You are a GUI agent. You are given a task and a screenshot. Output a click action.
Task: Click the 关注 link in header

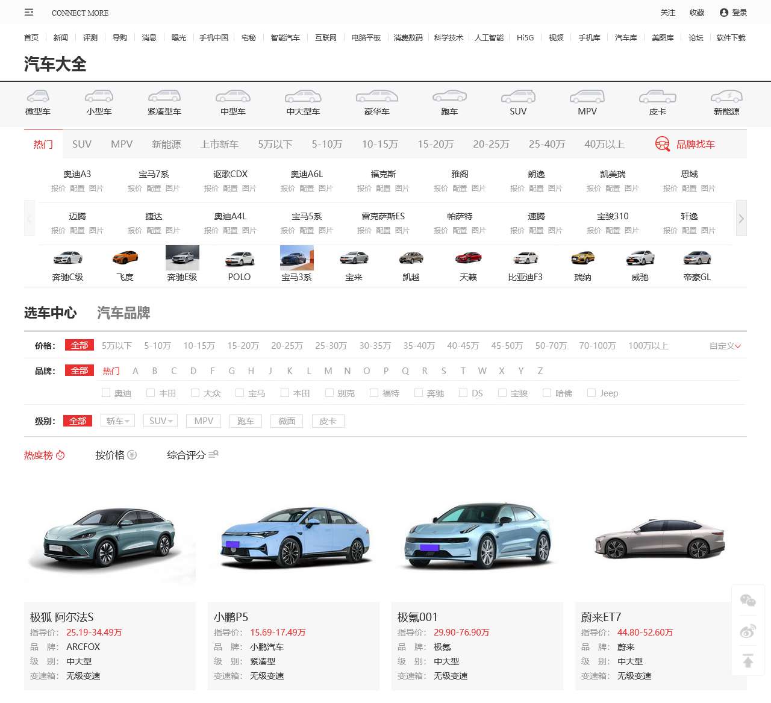pos(668,12)
